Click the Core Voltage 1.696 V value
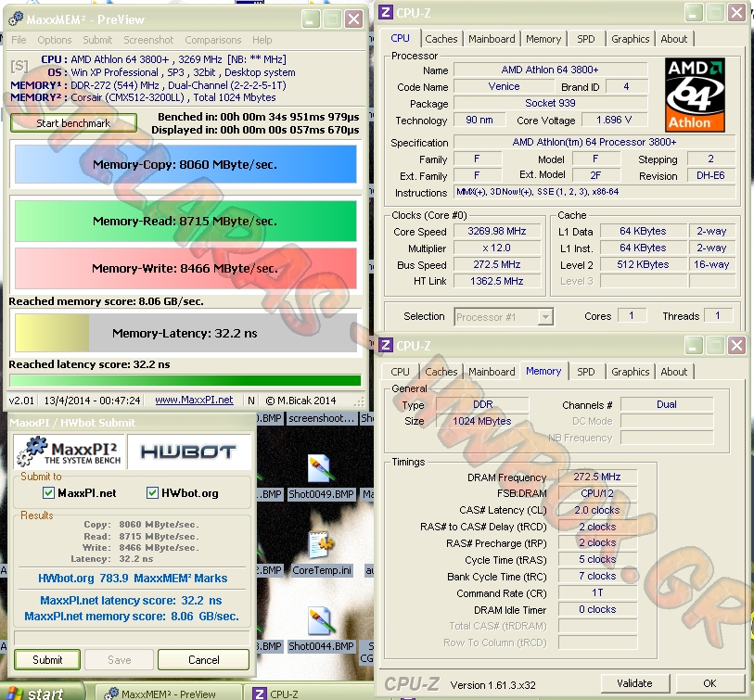The width and height of the screenshot is (754, 700). pos(615,120)
